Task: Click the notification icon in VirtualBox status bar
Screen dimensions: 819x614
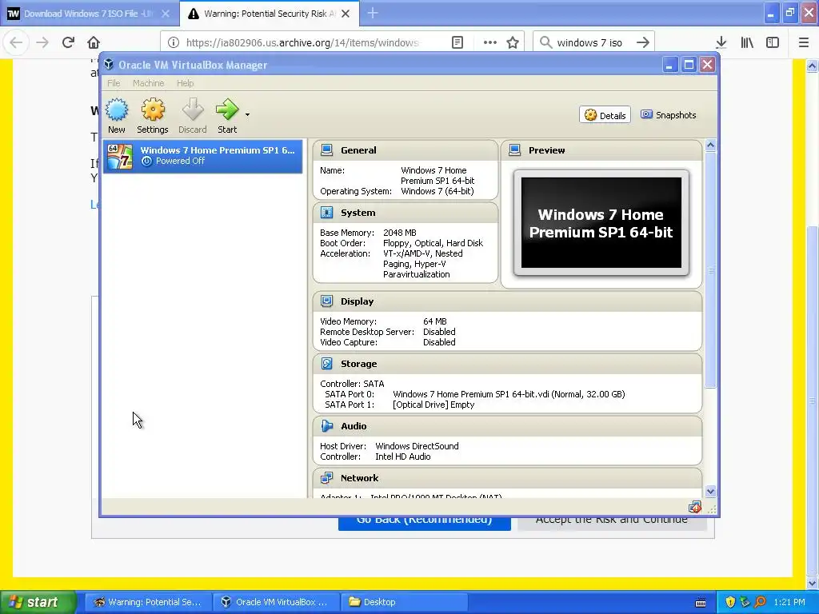Action: [695, 507]
